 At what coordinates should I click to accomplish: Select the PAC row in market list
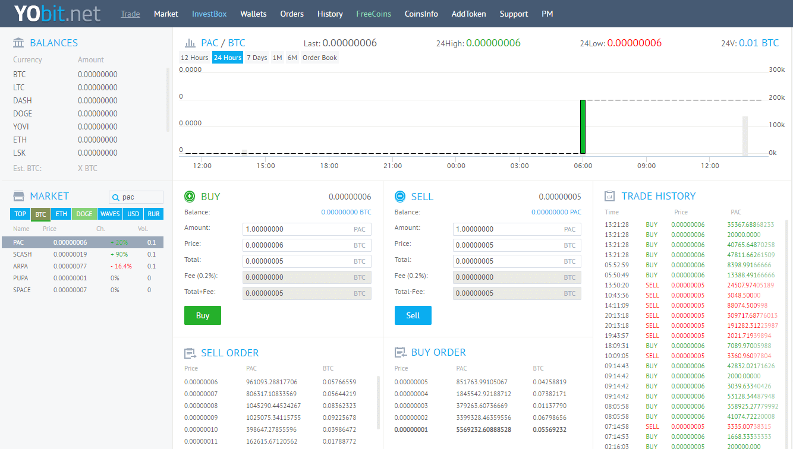[83, 242]
